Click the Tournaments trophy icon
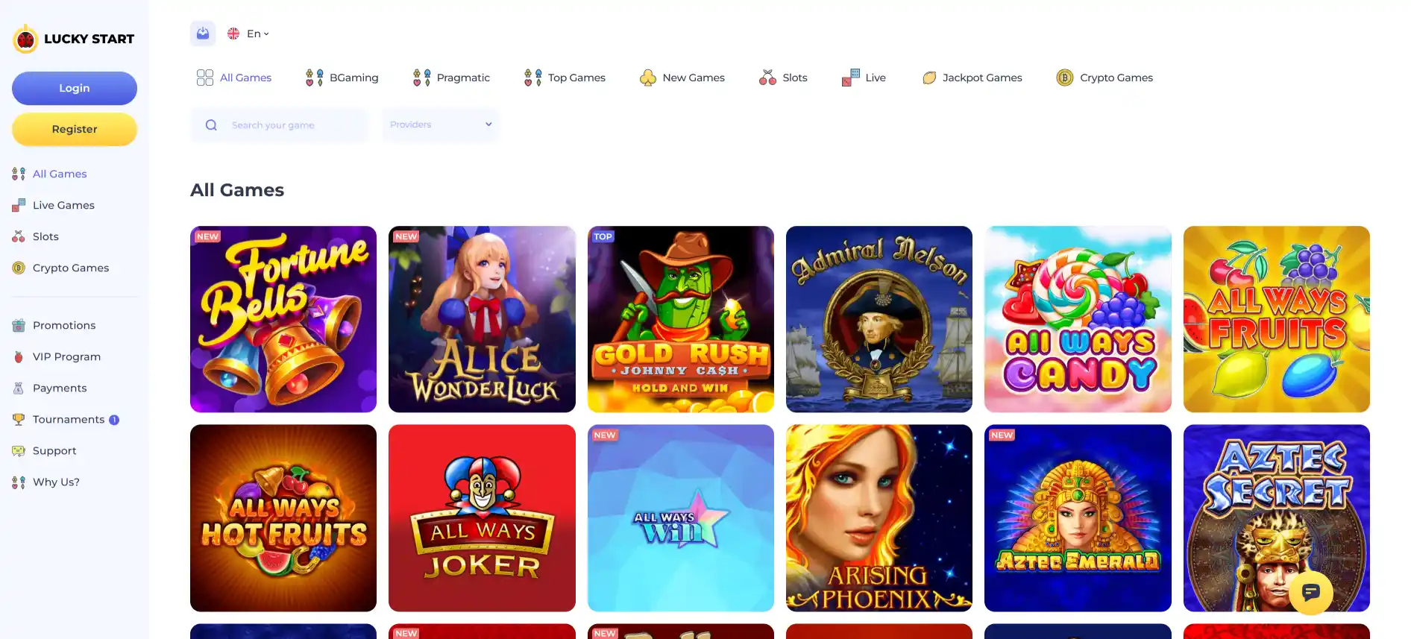 19,419
